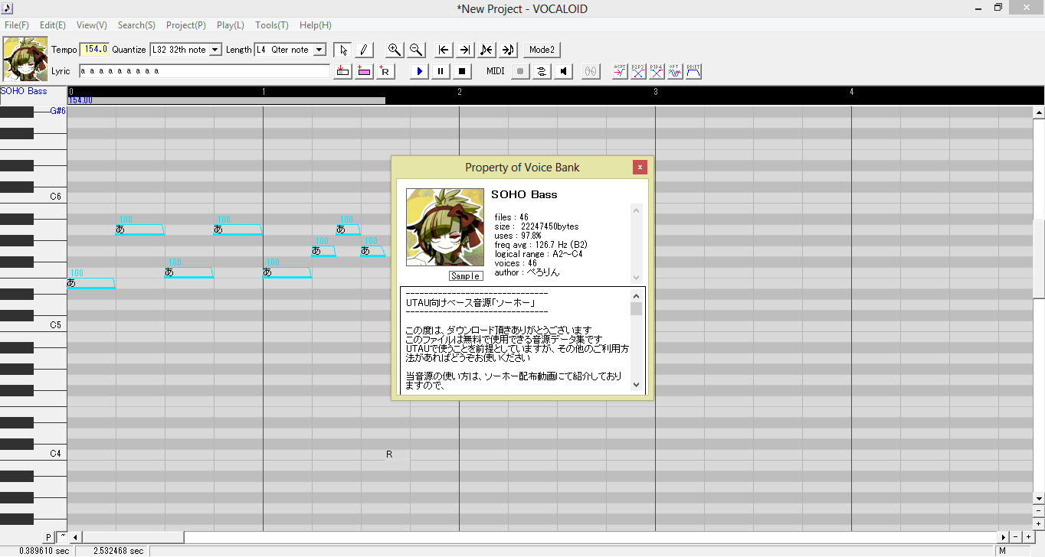Click the Mode2 button
The width and height of the screenshot is (1045, 557).
tap(542, 50)
